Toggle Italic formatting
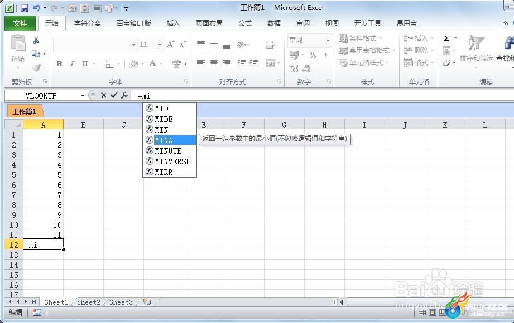Screen dimensions: 514x323 tap(72, 64)
